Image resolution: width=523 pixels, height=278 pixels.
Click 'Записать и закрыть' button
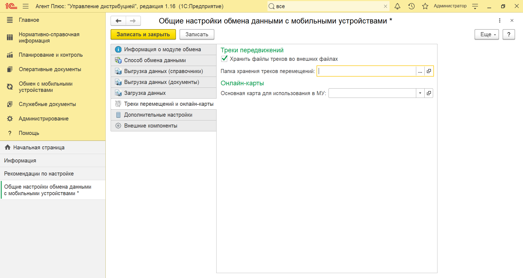(x=143, y=35)
